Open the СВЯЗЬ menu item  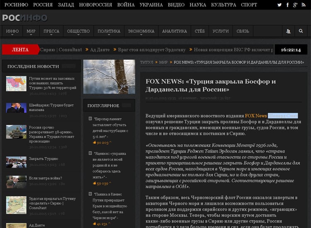(243, 32)
